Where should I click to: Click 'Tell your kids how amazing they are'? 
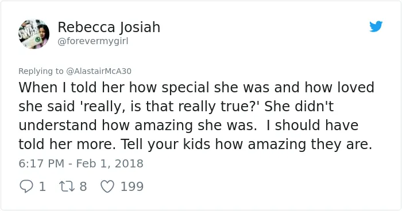(x=246, y=144)
